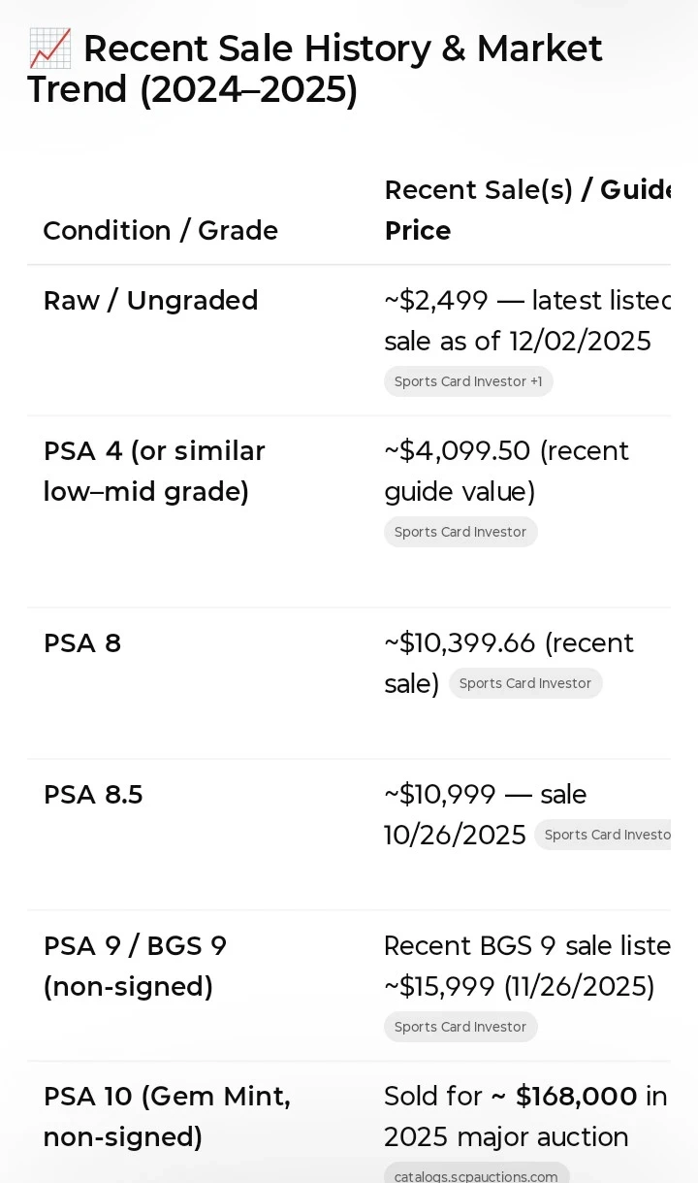Open the catalogs.scpauctions.com source link
Screen dimensions: 698x1183
pos(476,1175)
